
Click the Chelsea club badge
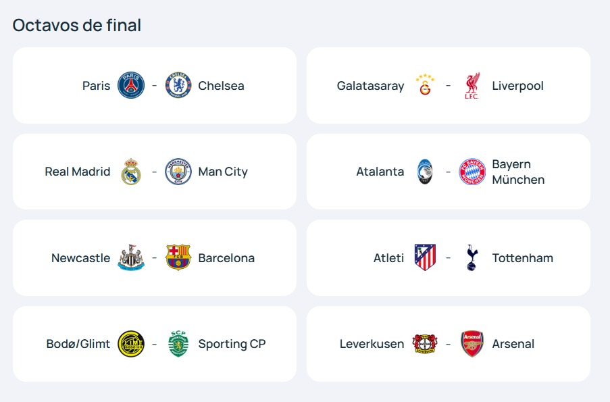pyautogui.click(x=178, y=86)
